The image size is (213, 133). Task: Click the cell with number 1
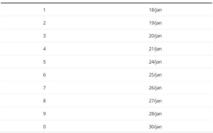point(44,10)
